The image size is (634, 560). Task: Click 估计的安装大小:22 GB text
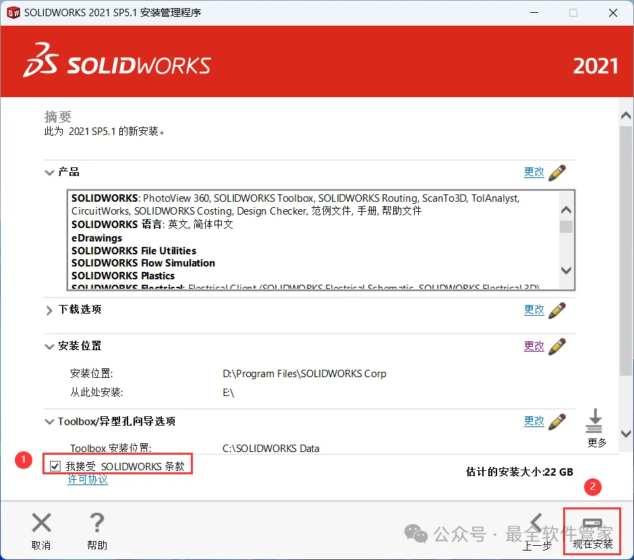click(519, 472)
